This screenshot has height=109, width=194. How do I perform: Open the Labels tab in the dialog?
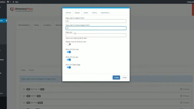pos(85,13)
